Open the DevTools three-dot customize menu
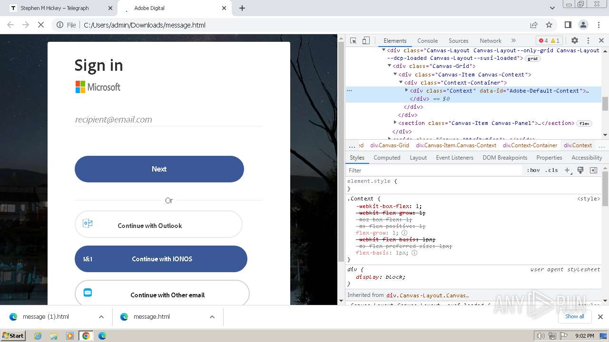The width and height of the screenshot is (609, 342). [x=588, y=41]
